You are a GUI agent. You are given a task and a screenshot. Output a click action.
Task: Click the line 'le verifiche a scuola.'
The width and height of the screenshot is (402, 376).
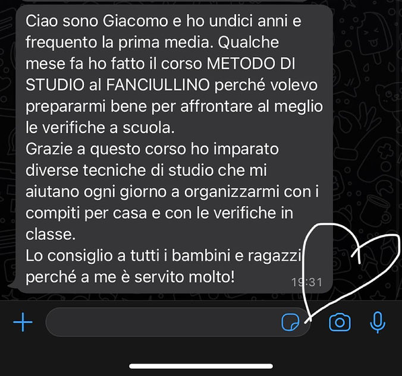[100, 128]
